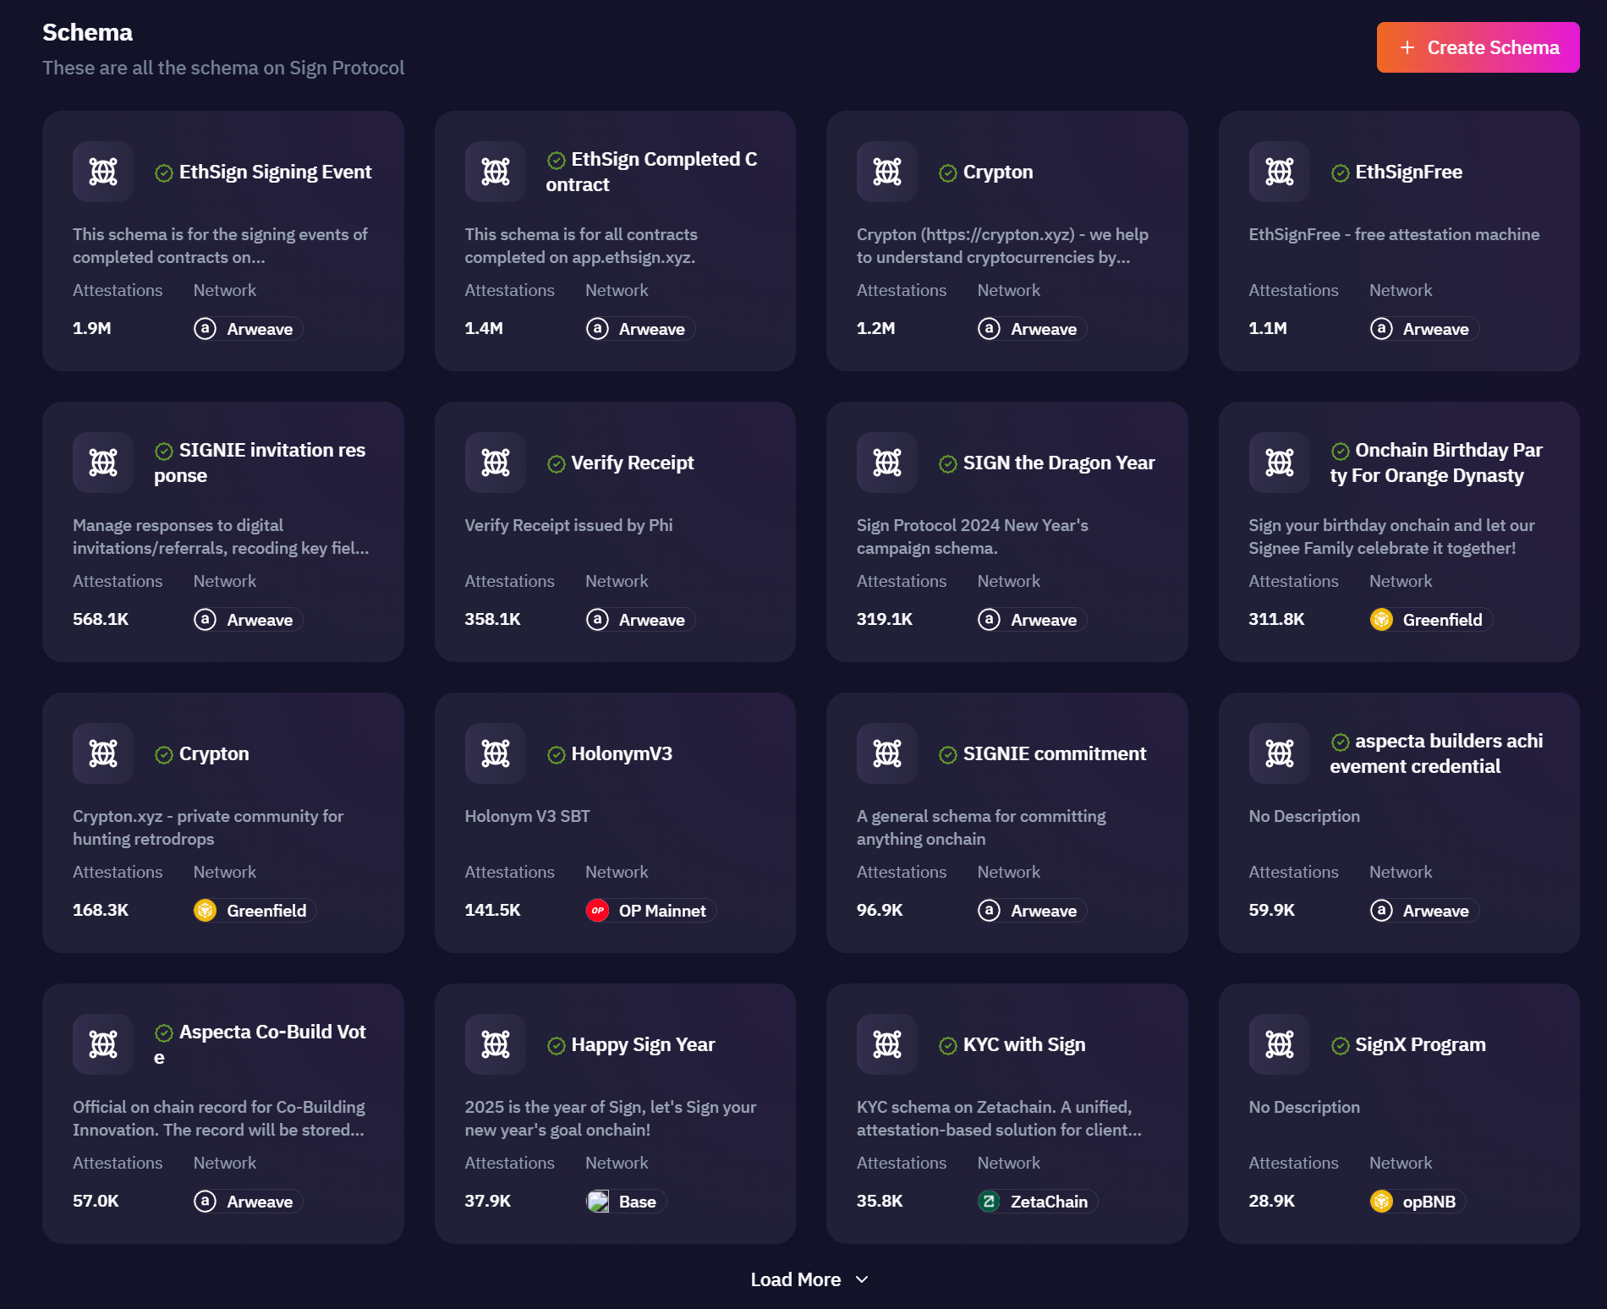Select the SIGNIE commitment schema icon

(x=887, y=753)
